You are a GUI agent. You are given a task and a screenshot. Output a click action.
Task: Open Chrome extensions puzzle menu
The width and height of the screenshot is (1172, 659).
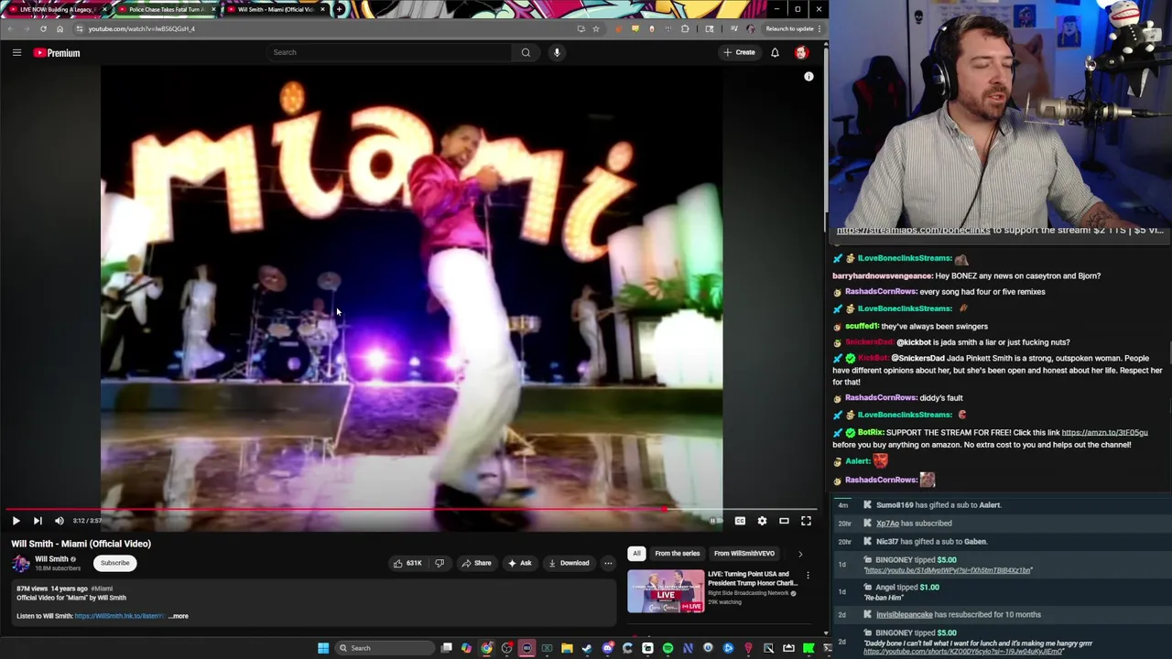point(685,28)
